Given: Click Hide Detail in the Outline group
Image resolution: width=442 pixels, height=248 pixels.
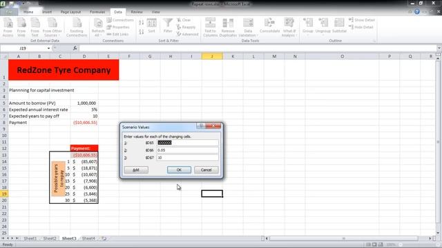Looking at the screenshot, I should (x=361, y=27).
